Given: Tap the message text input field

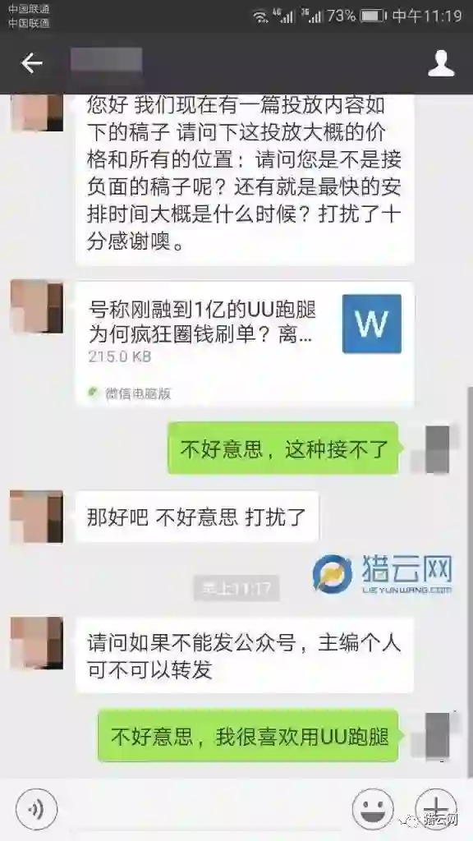Looking at the screenshot, I should pos(204,809).
